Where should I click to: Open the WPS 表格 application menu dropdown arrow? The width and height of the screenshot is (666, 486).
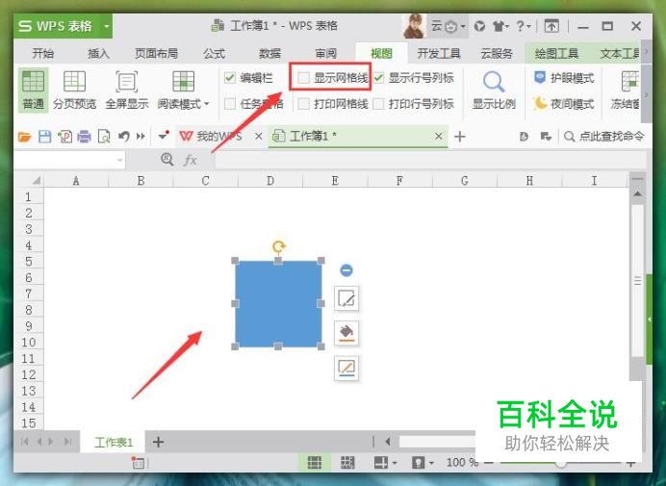(x=107, y=26)
